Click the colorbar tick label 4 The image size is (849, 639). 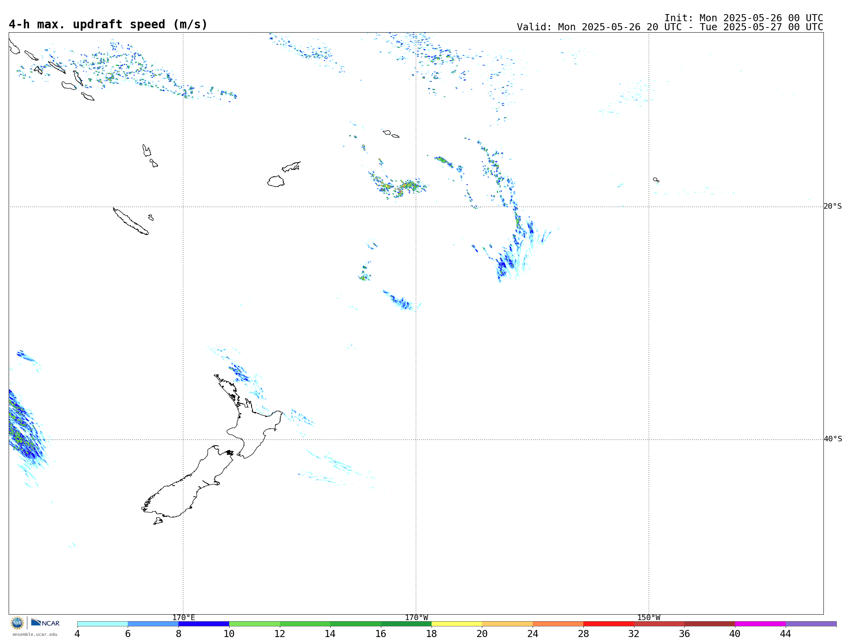[x=77, y=633]
